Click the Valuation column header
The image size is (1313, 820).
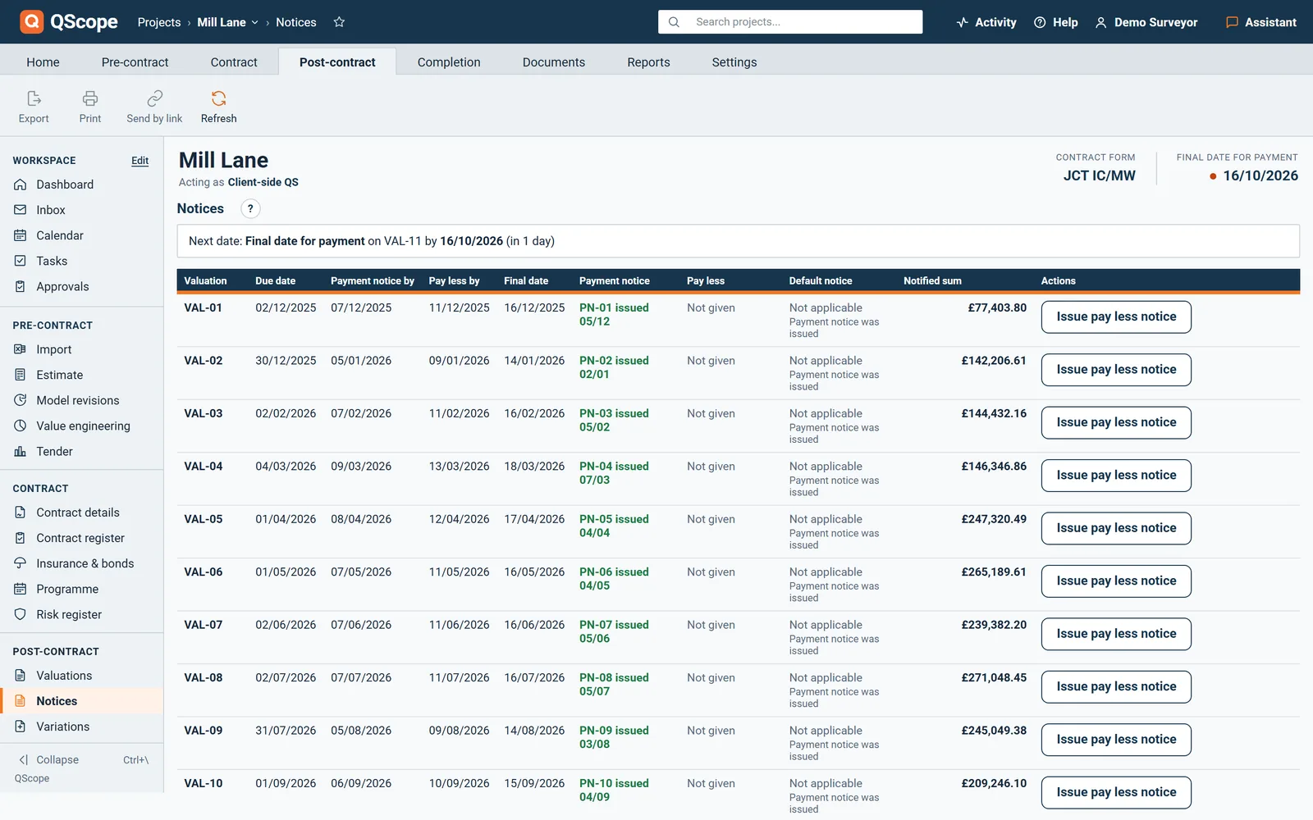click(205, 280)
